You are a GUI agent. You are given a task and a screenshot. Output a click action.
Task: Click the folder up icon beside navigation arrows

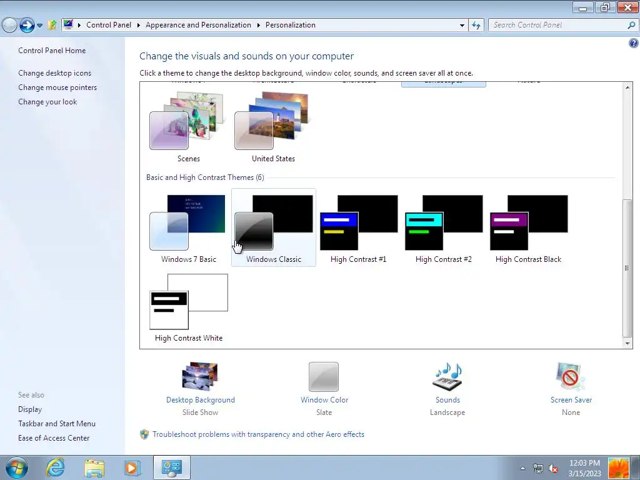click(x=52, y=25)
